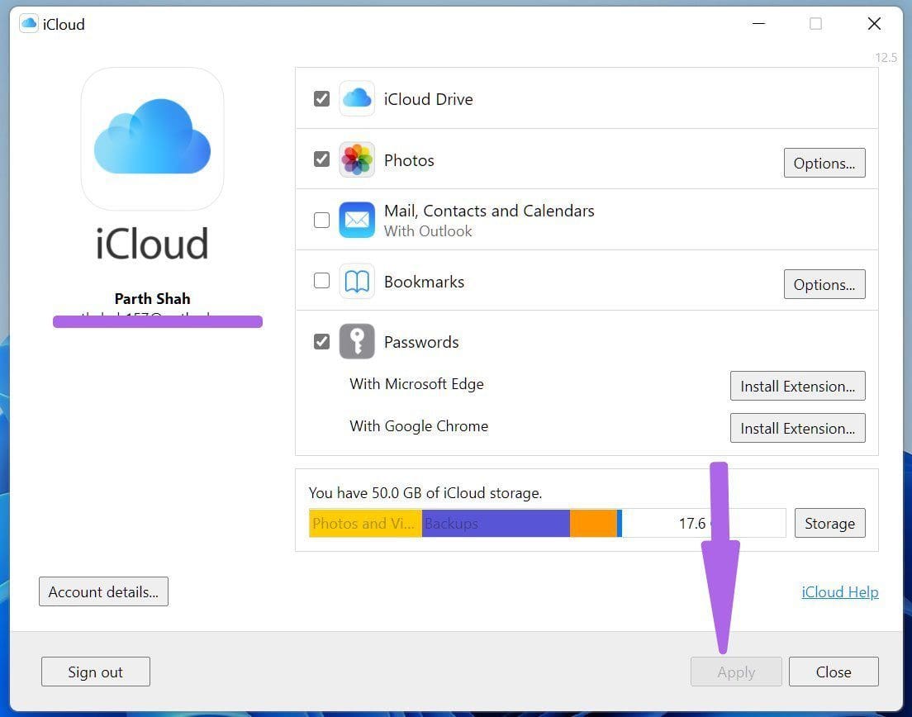Tick the Bookmarks checkbox
Viewport: 912px width, 717px height.
point(321,281)
